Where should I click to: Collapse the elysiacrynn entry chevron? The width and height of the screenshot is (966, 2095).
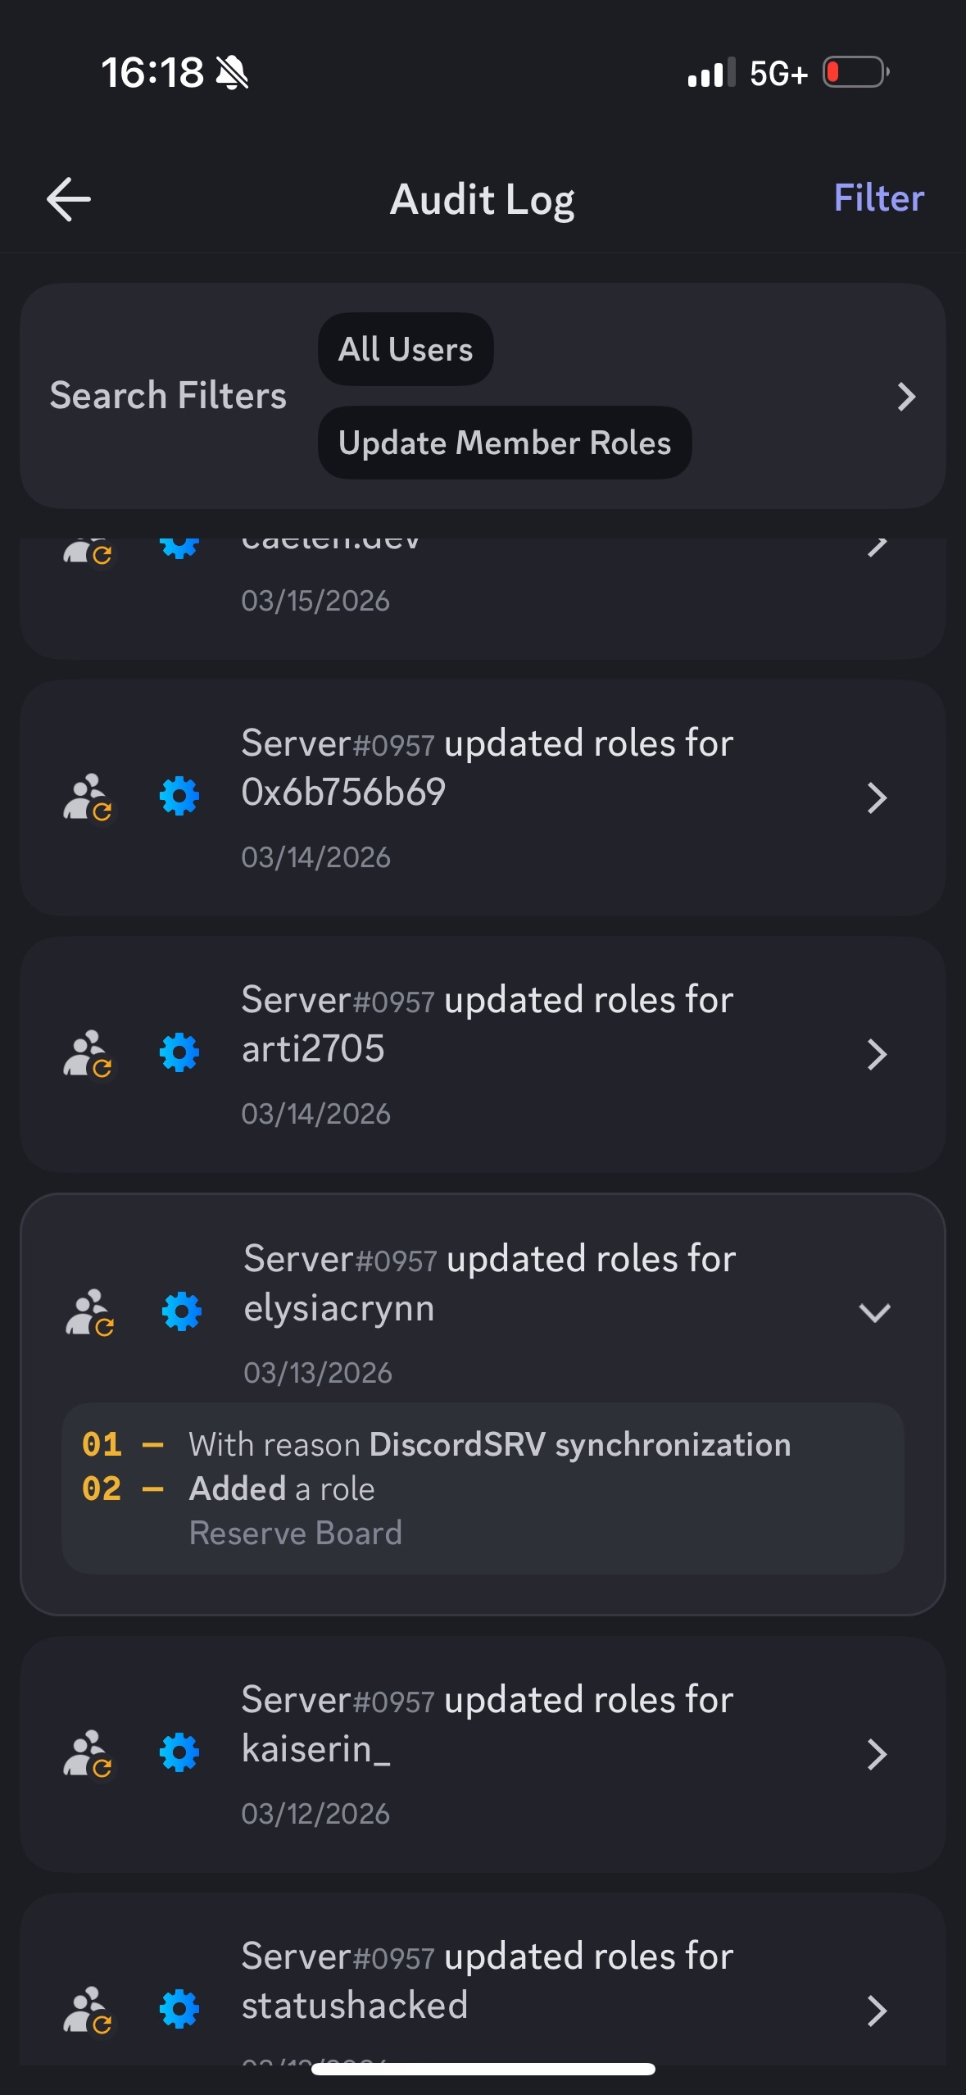click(874, 1312)
